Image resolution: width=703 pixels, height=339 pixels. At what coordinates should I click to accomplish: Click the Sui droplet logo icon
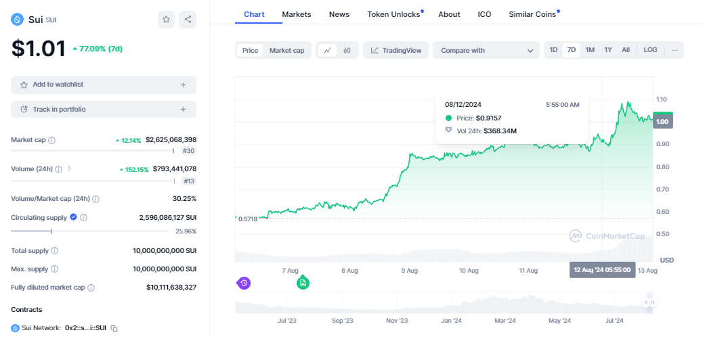[17, 19]
